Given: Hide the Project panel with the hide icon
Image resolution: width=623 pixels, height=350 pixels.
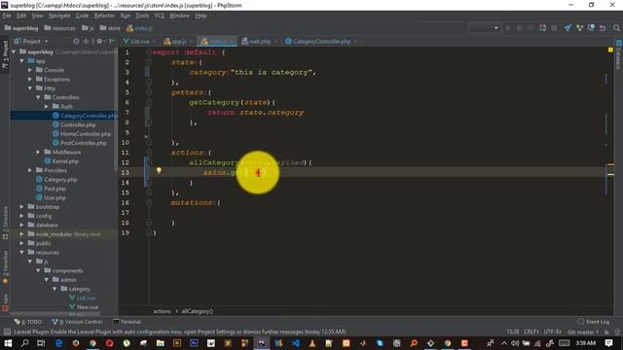Looking at the screenshot, I should pyautogui.click(x=112, y=41).
